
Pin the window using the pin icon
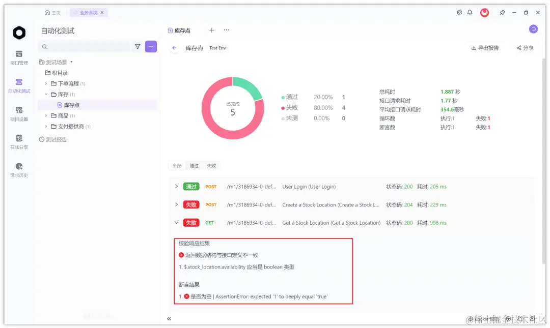tap(502, 12)
